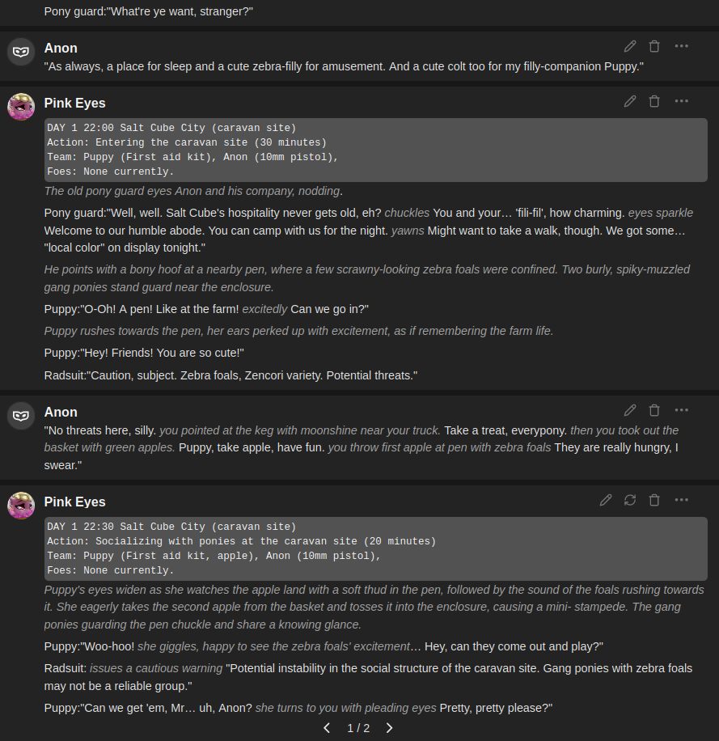Viewport: 719px width, 741px height.
Task: Edit Pink Eyes 22:00 message via pencil
Action: pos(630,101)
